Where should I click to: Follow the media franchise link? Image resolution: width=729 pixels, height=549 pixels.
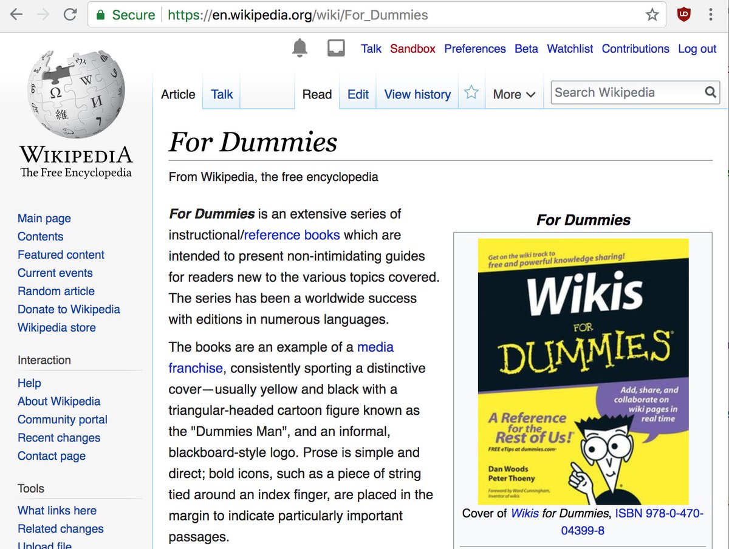point(281,358)
